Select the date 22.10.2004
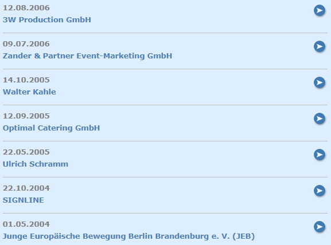This screenshot has height=245, width=331. pyautogui.click(x=26, y=188)
